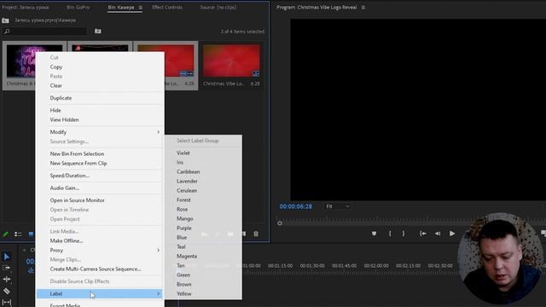Switch to Project Запись урока tab

[26, 8]
